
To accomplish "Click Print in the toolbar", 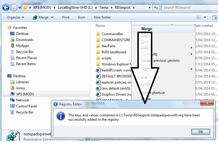I will click(x=66, y=17).
